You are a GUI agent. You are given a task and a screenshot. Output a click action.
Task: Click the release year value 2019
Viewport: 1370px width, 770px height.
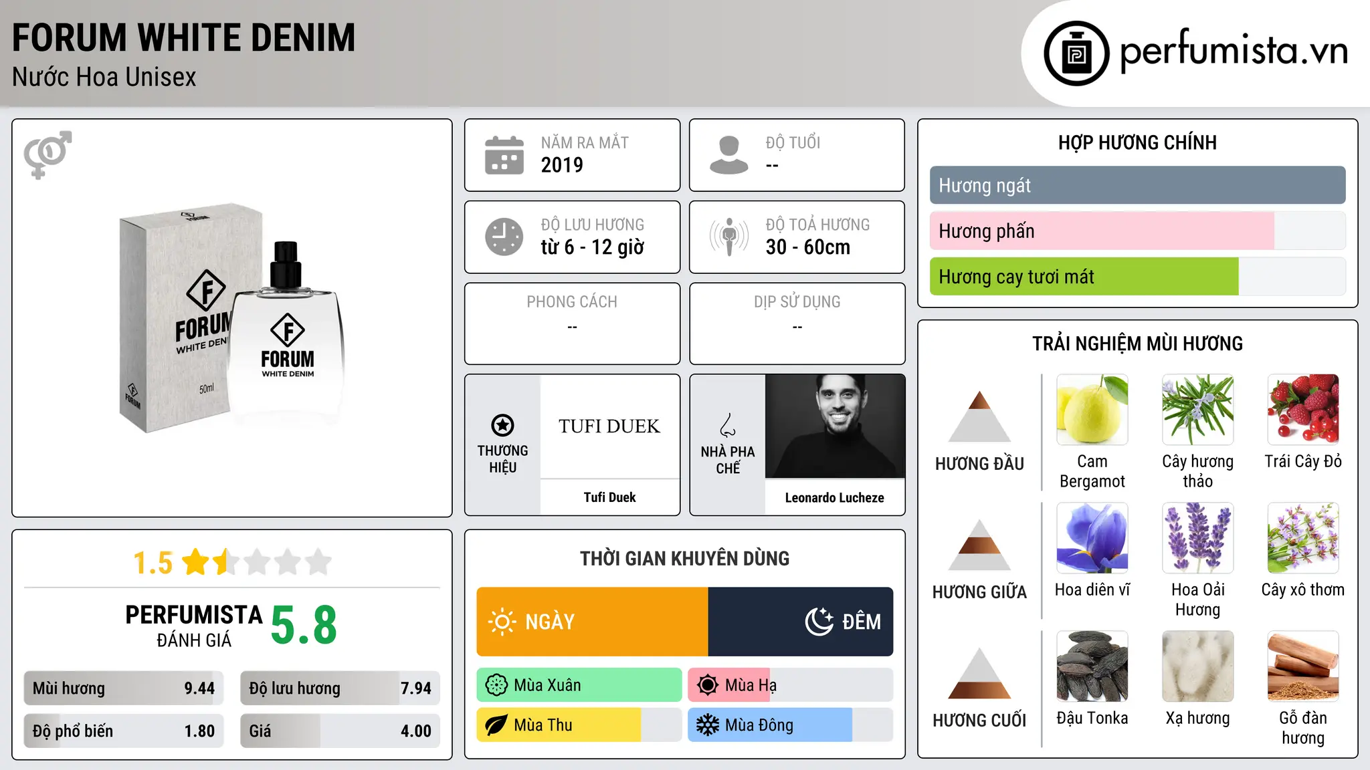(562, 165)
